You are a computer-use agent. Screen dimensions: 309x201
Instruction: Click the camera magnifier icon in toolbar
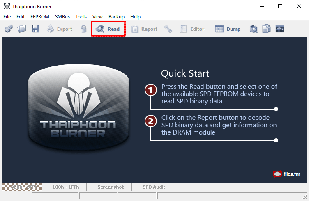(254, 29)
